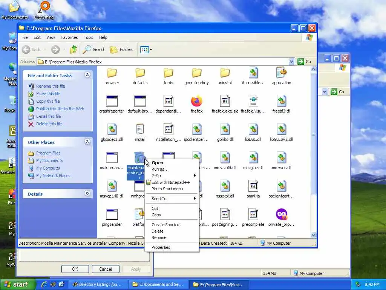Open the Views dropdown button
This screenshot has width=386, height=290.
146,49
